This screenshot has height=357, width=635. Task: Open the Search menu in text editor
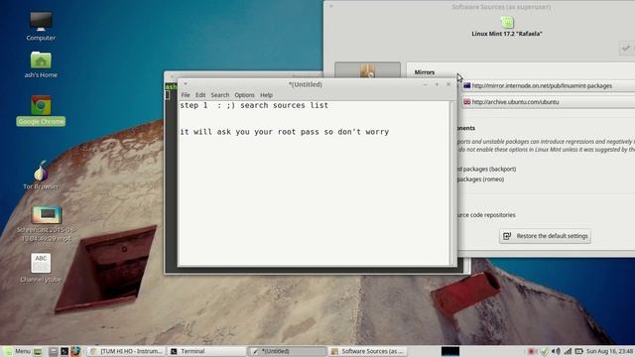220,95
